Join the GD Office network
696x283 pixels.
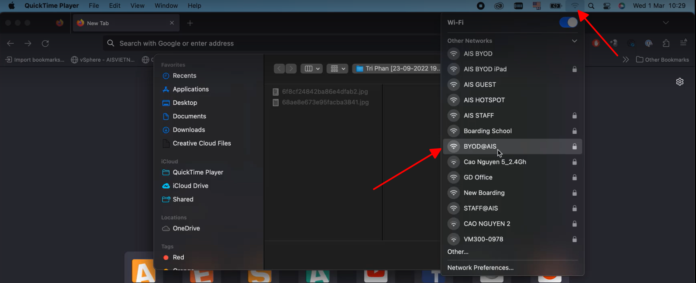click(x=512, y=177)
